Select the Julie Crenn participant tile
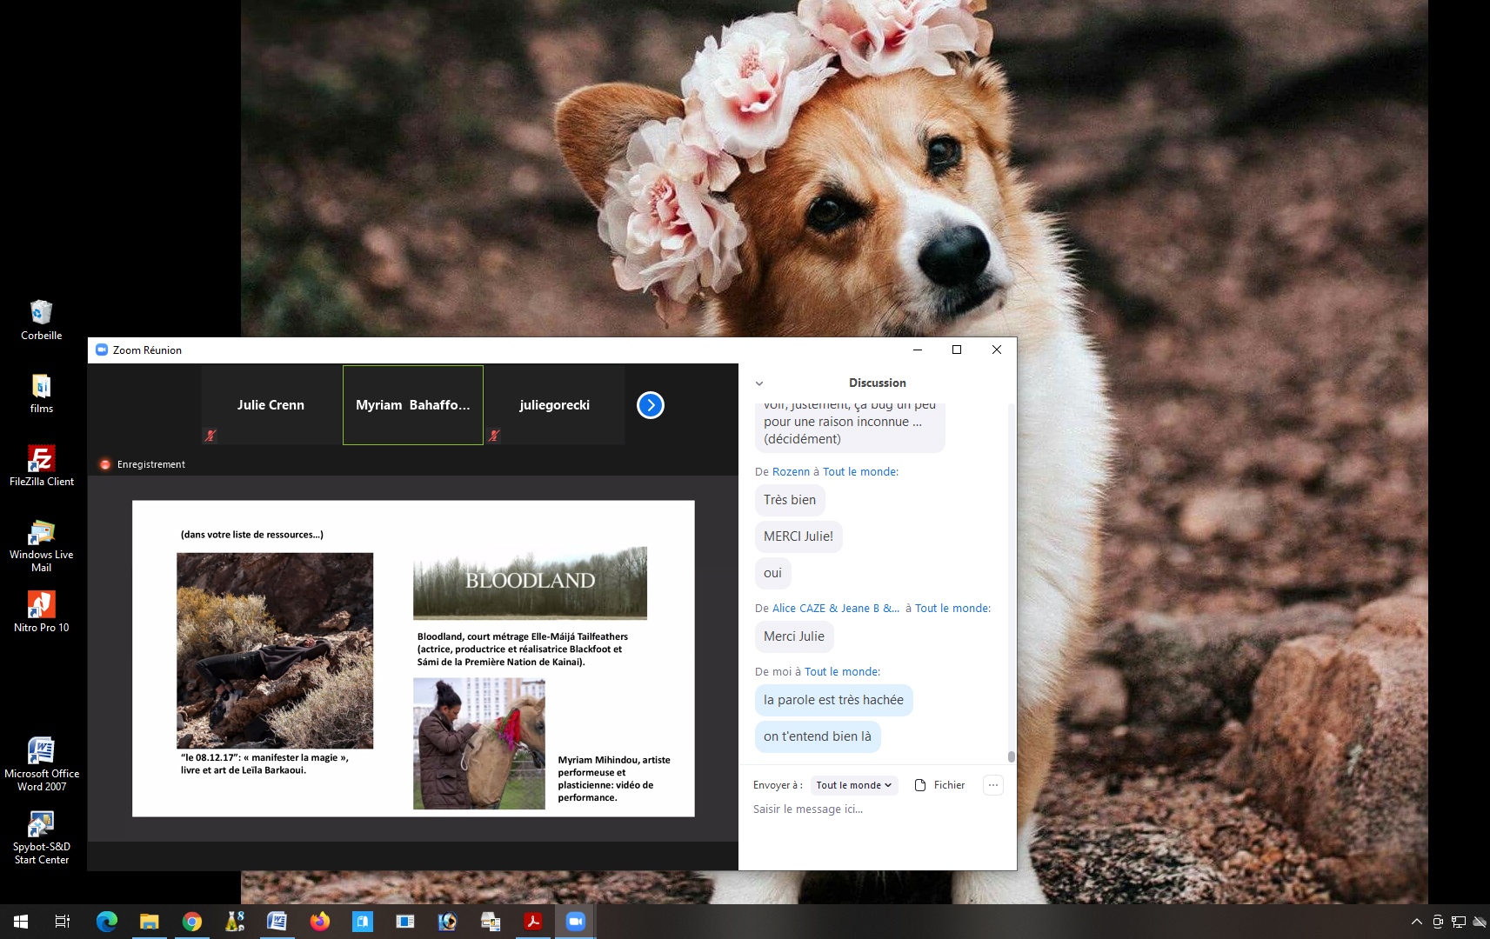 tap(271, 405)
